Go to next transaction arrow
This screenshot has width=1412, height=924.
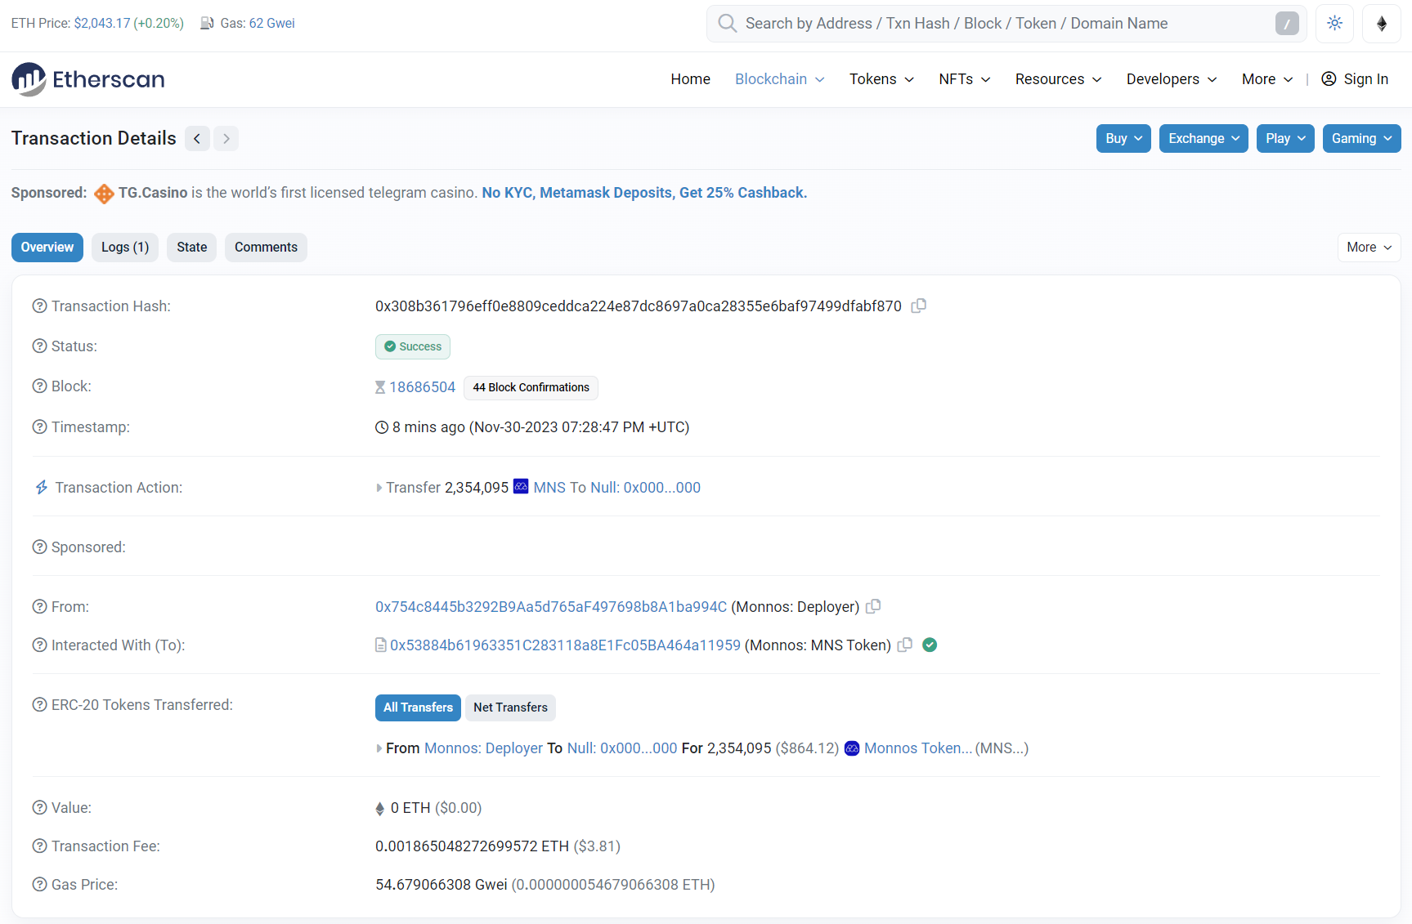pos(226,139)
